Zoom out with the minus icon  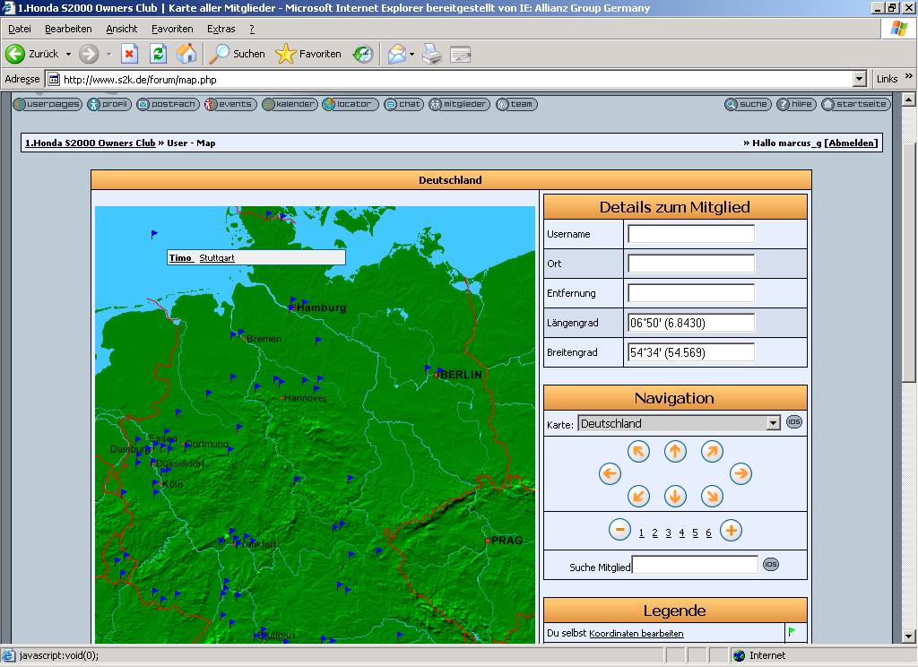point(619,530)
